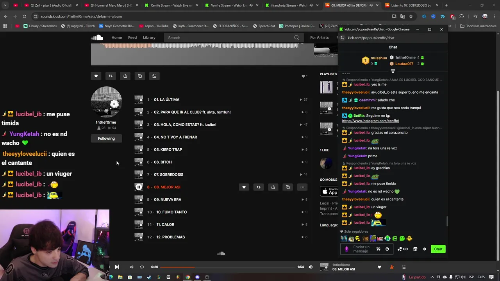The height and width of the screenshot is (281, 500).
Task: Open the Instagram link in Kick chat
Action: (370, 121)
